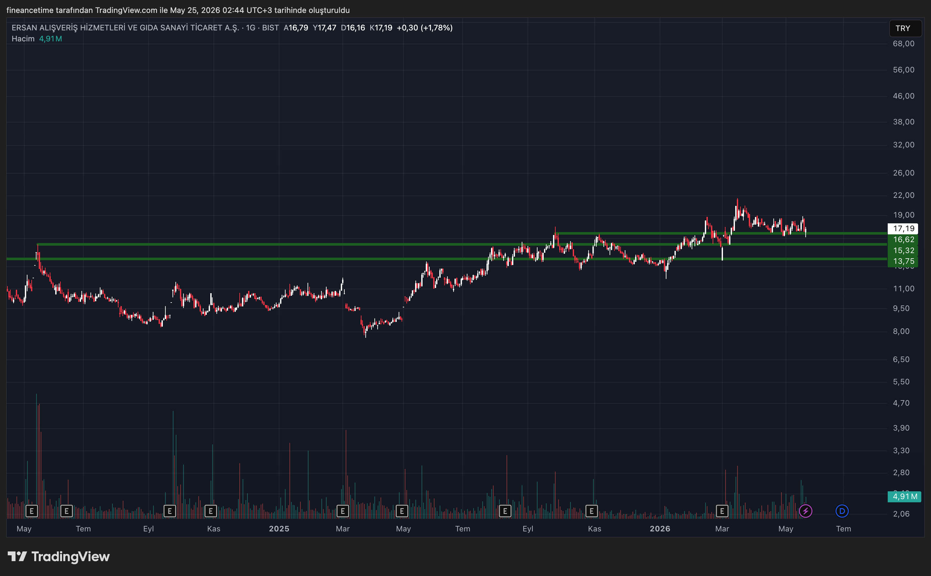Click the 26,00 price axis label
This screenshot has height=576, width=931.
[904, 173]
